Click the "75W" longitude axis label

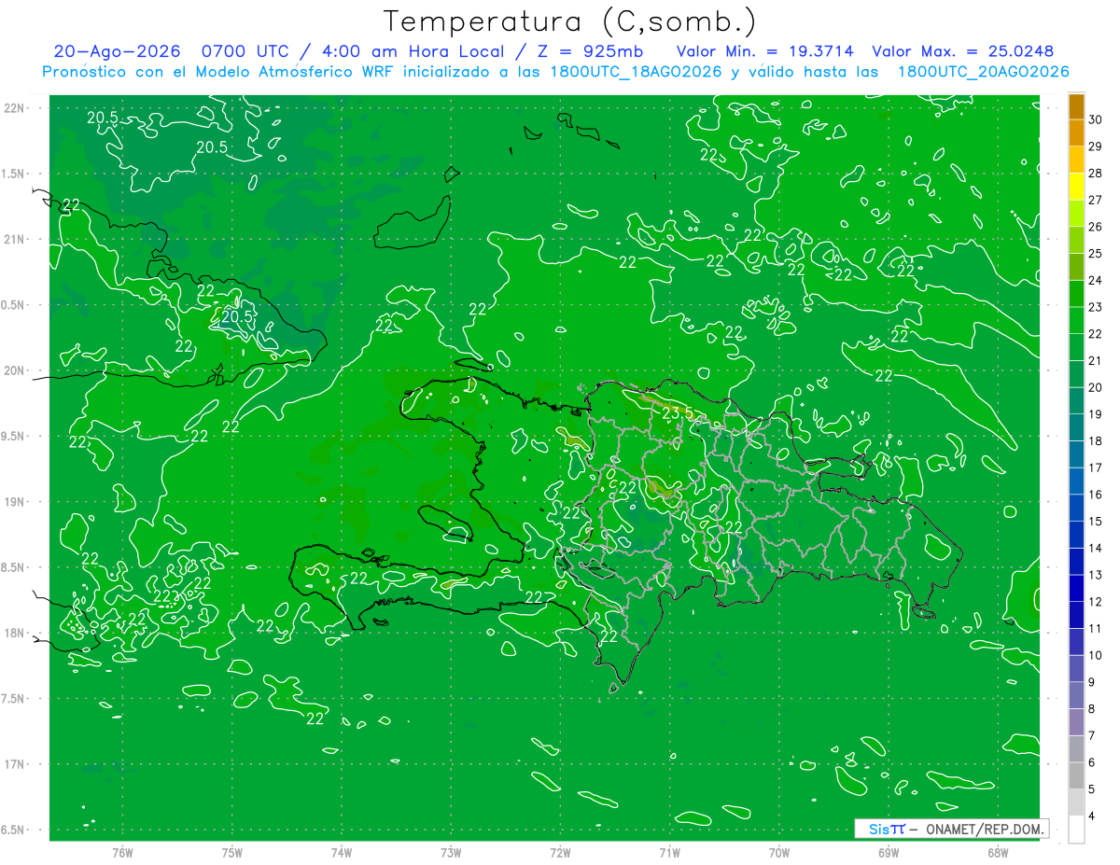[232, 853]
